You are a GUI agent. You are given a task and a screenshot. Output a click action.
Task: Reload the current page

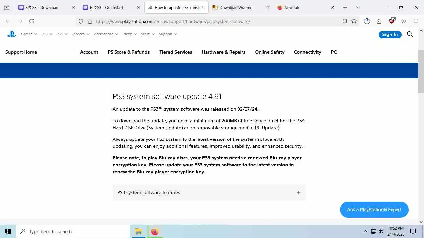click(x=32, y=21)
